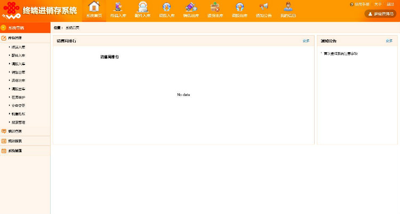
Task: Open 调拨入库 icon in top bar
Action: [167, 7]
